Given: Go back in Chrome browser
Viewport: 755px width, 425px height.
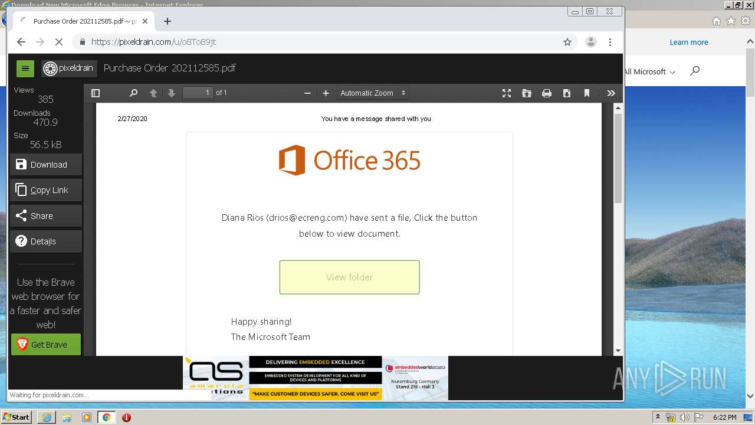Looking at the screenshot, I should tap(21, 42).
